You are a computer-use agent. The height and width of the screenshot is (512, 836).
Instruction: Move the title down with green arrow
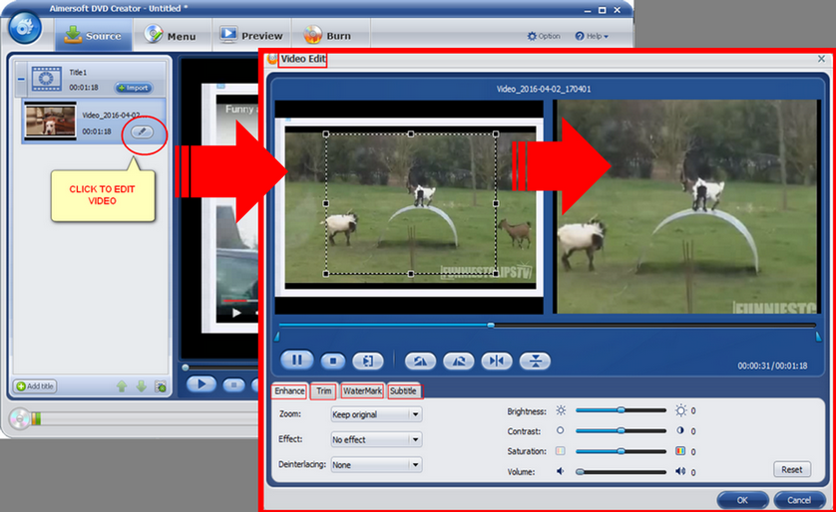pyautogui.click(x=142, y=386)
